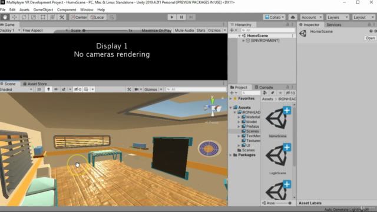Open the Component menu
The width and height of the screenshot is (377, 212).
[x=67, y=10]
